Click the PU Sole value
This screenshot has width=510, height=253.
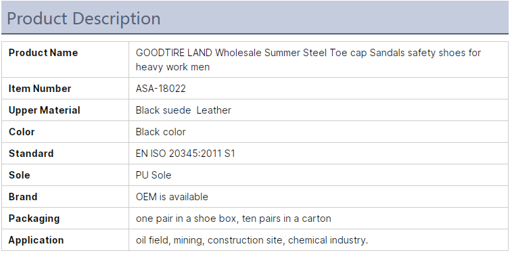[x=154, y=175]
